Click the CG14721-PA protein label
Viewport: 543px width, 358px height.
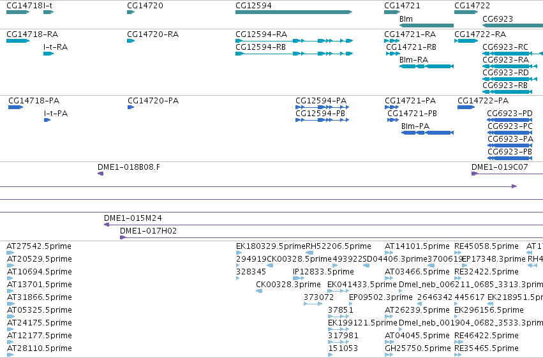(x=410, y=101)
